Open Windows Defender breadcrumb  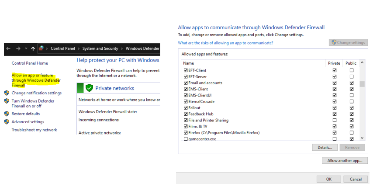[142, 48]
